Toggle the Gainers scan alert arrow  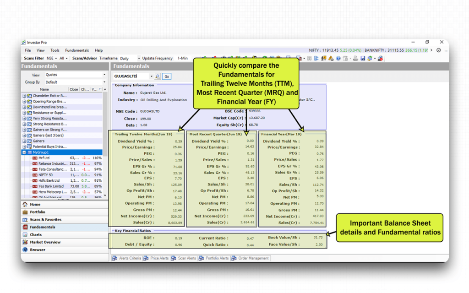pos(25,141)
